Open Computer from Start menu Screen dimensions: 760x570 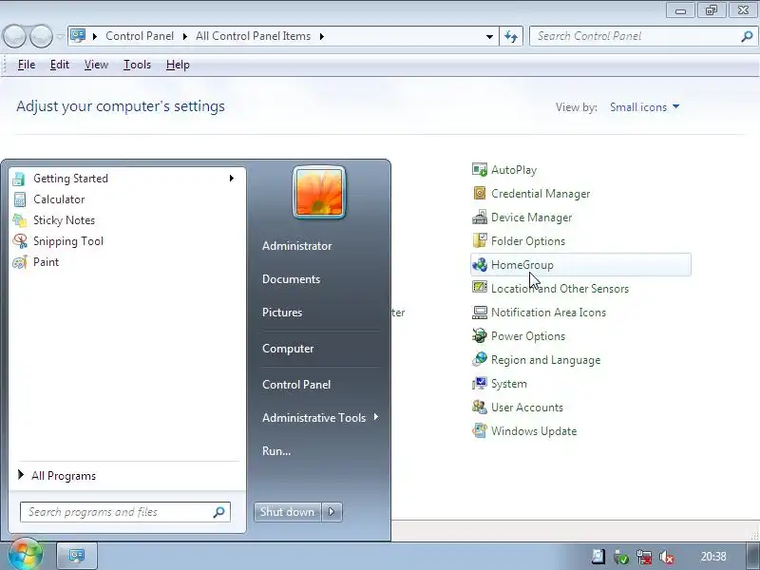click(x=288, y=349)
